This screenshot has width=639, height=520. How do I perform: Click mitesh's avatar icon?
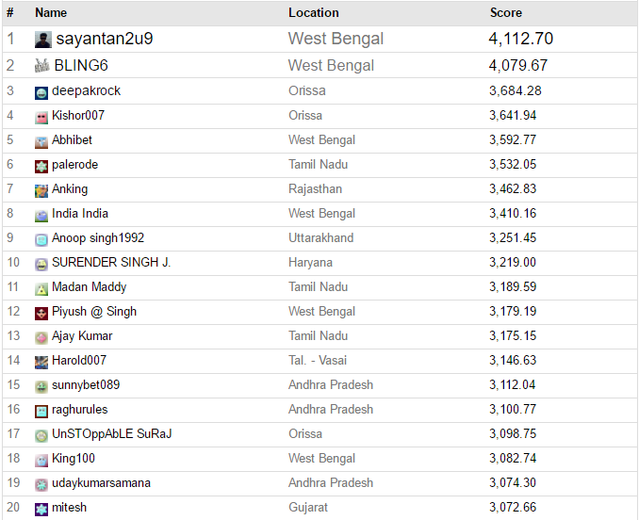pos(41,509)
